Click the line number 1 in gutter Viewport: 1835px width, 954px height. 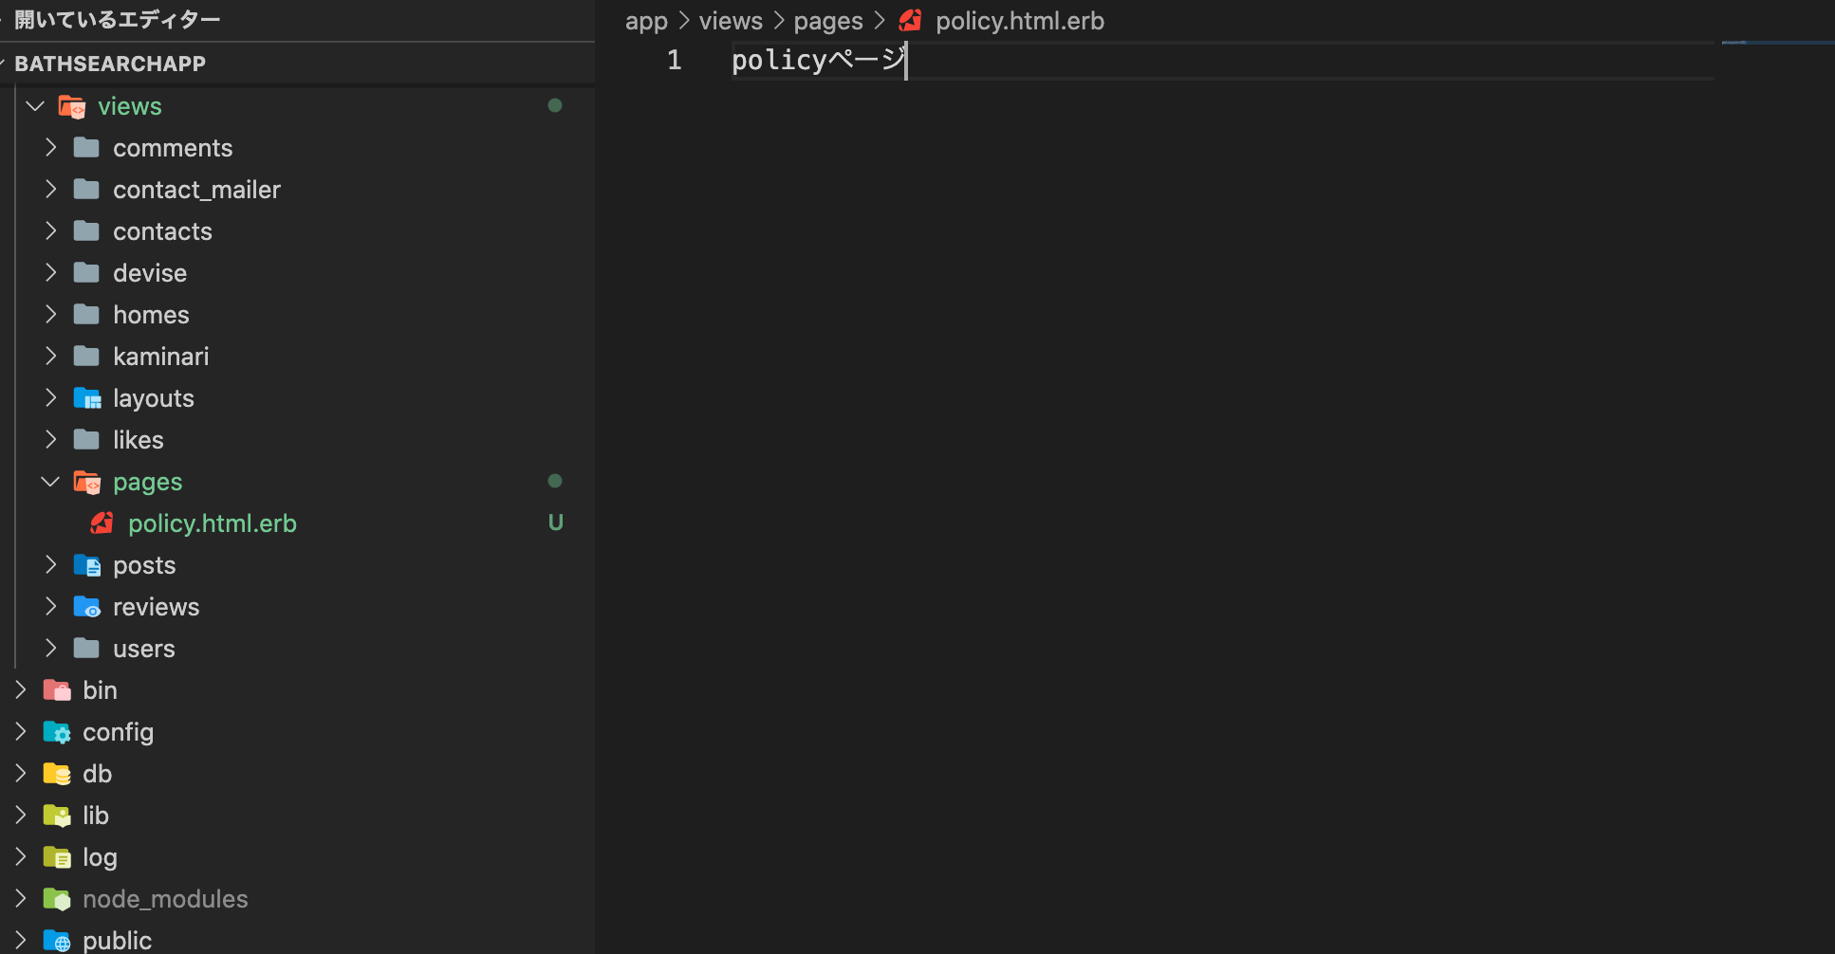point(674,61)
